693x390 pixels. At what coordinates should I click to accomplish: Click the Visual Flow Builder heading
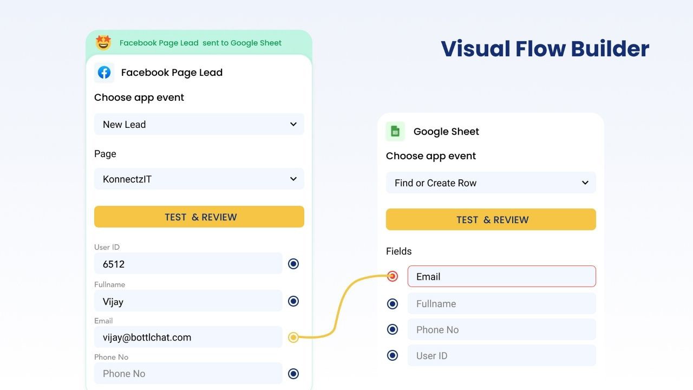pyautogui.click(x=545, y=49)
